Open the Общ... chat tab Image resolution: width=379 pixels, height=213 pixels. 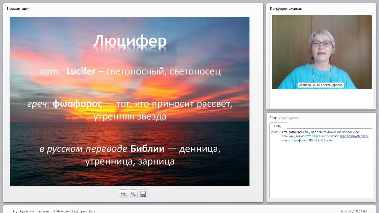point(278,126)
